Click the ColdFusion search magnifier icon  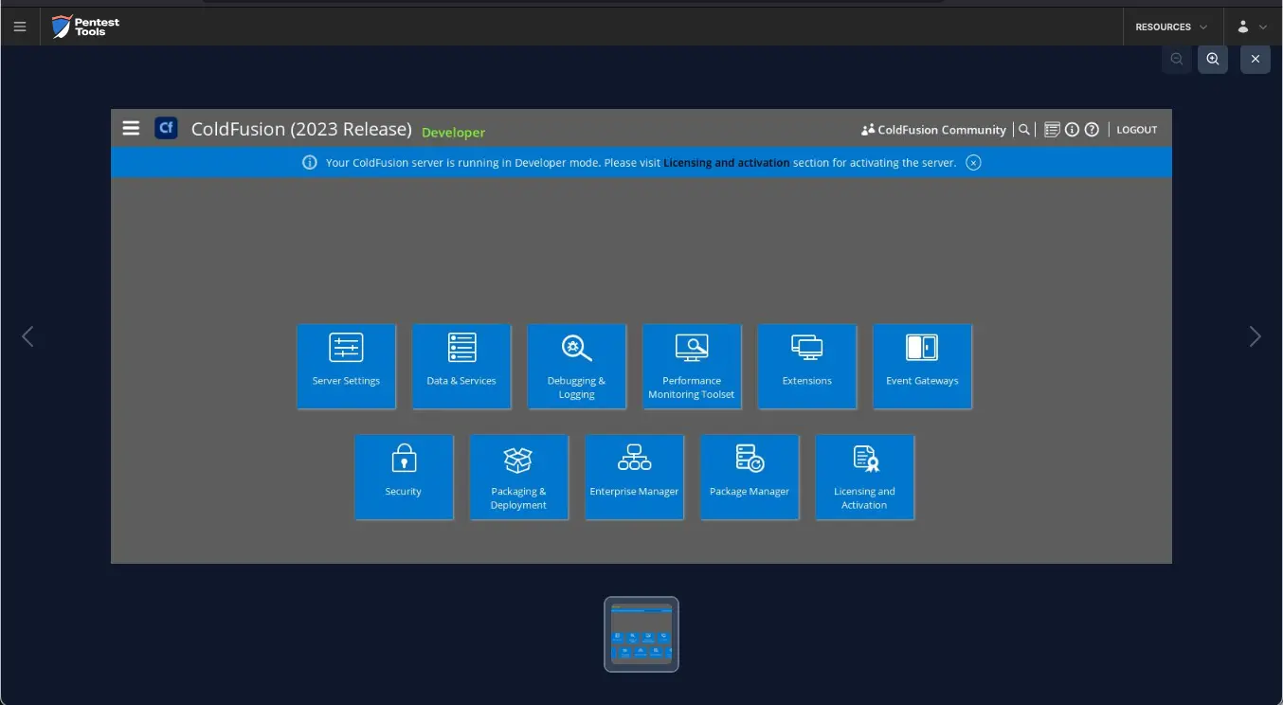click(1023, 130)
